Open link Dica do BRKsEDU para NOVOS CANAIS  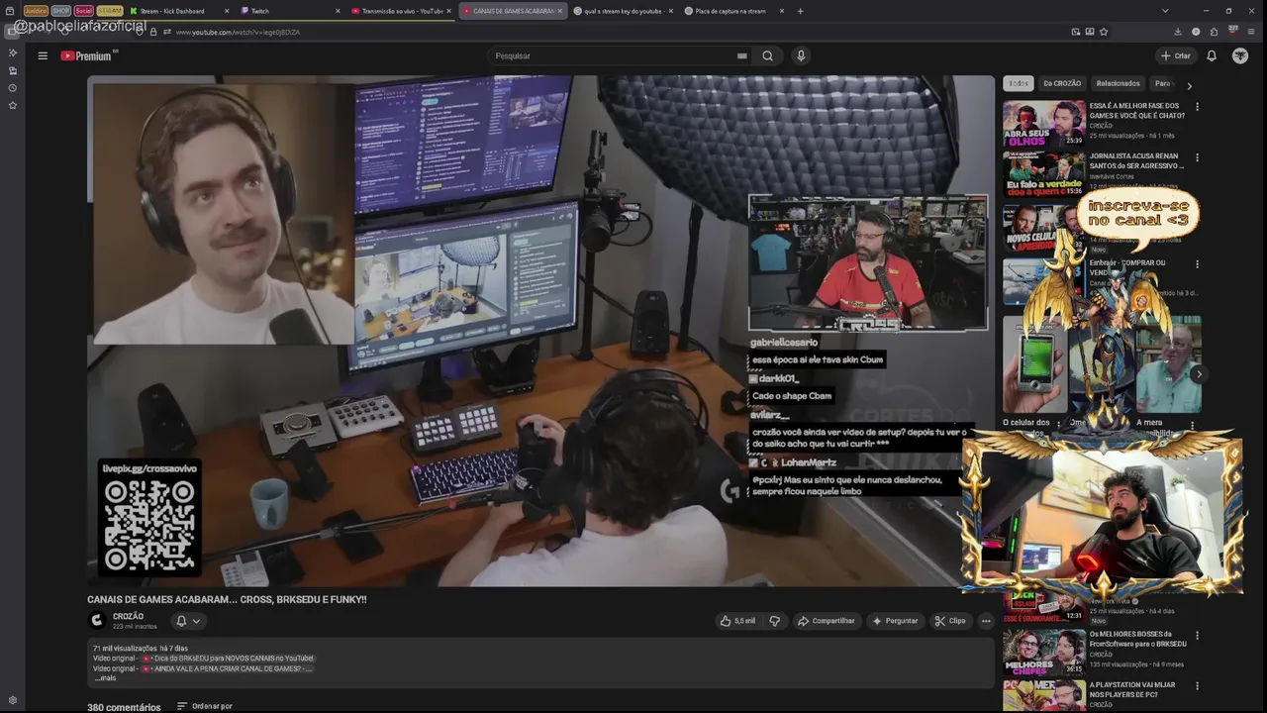(x=228, y=658)
